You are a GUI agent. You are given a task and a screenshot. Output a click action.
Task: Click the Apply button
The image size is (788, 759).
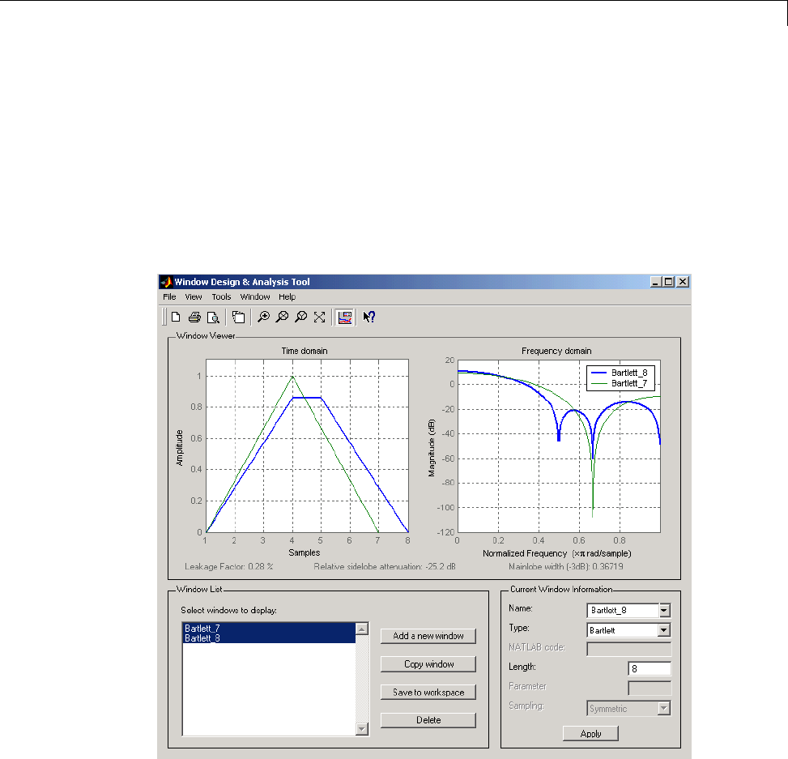(590, 734)
